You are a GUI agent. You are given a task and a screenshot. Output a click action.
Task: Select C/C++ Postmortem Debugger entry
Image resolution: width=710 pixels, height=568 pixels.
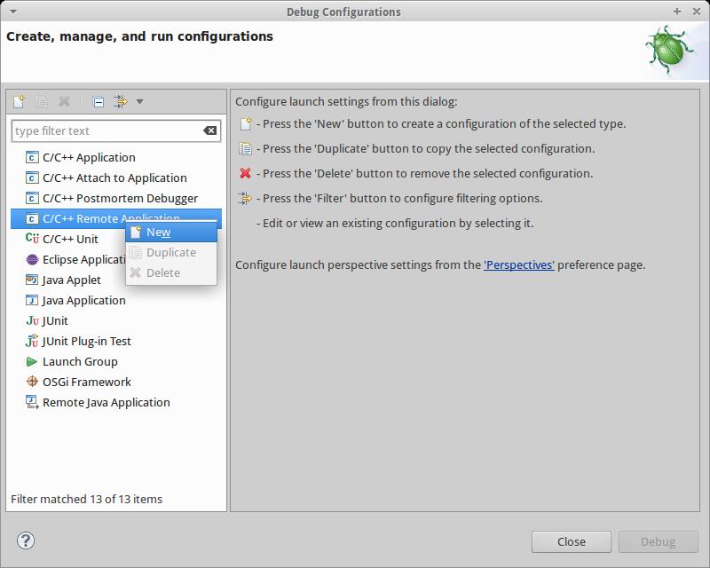116,199
